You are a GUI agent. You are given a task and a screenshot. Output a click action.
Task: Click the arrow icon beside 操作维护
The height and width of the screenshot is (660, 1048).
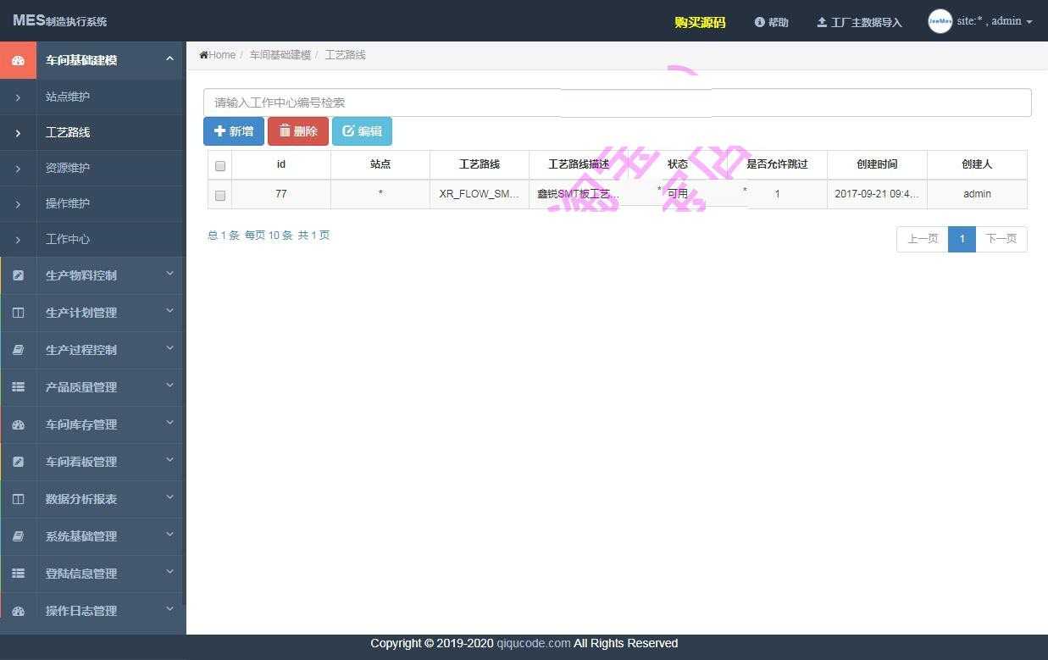pyautogui.click(x=18, y=204)
